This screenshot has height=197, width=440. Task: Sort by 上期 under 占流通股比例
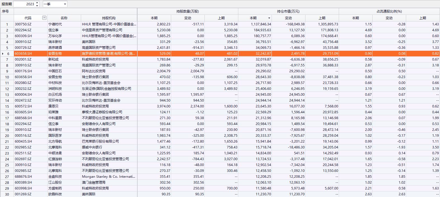pyautogui.click(x=423, y=18)
